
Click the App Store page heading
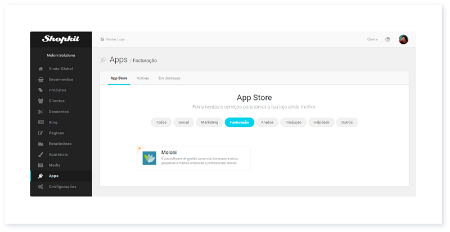coord(254,98)
